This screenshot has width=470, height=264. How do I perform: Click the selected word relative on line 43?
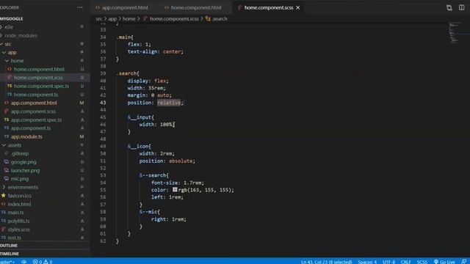tap(169, 103)
